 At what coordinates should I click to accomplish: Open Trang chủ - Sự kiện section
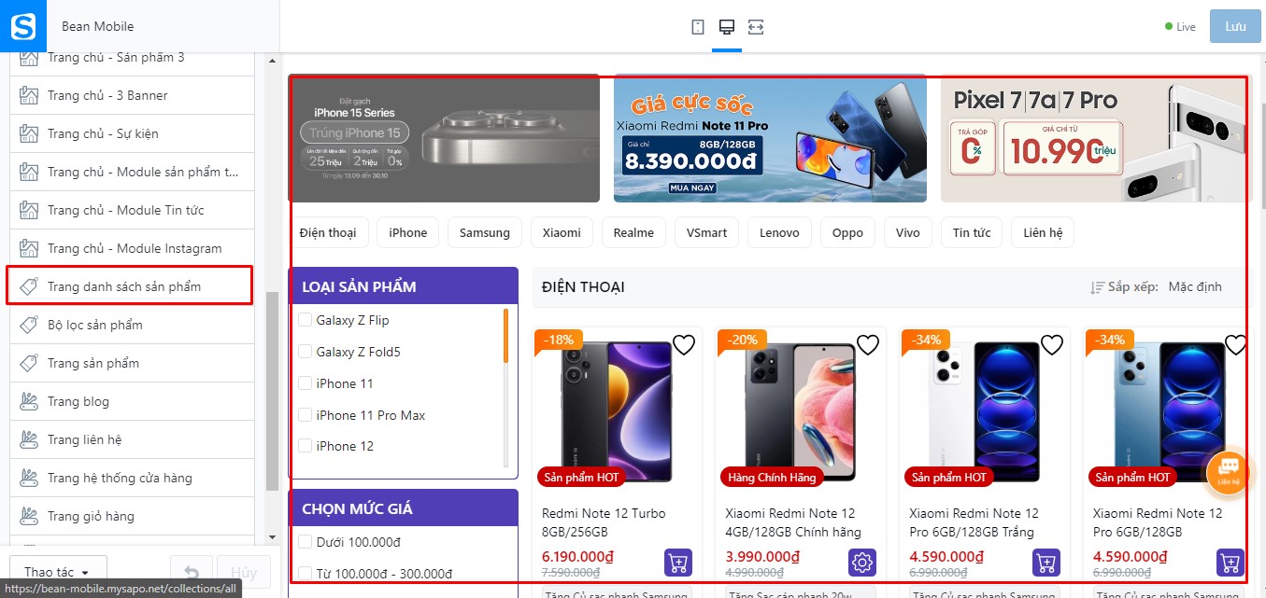(x=132, y=133)
